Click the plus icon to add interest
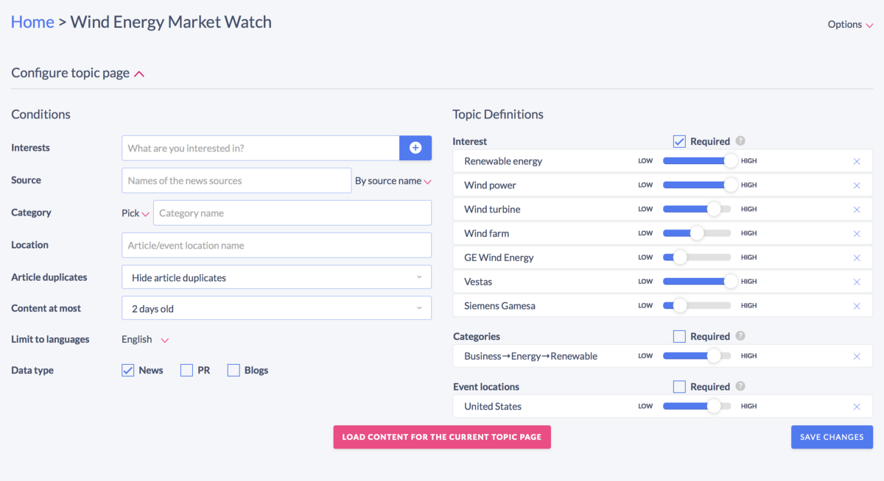The height and width of the screenshot is (481, 884). click(x=415, y=148)
